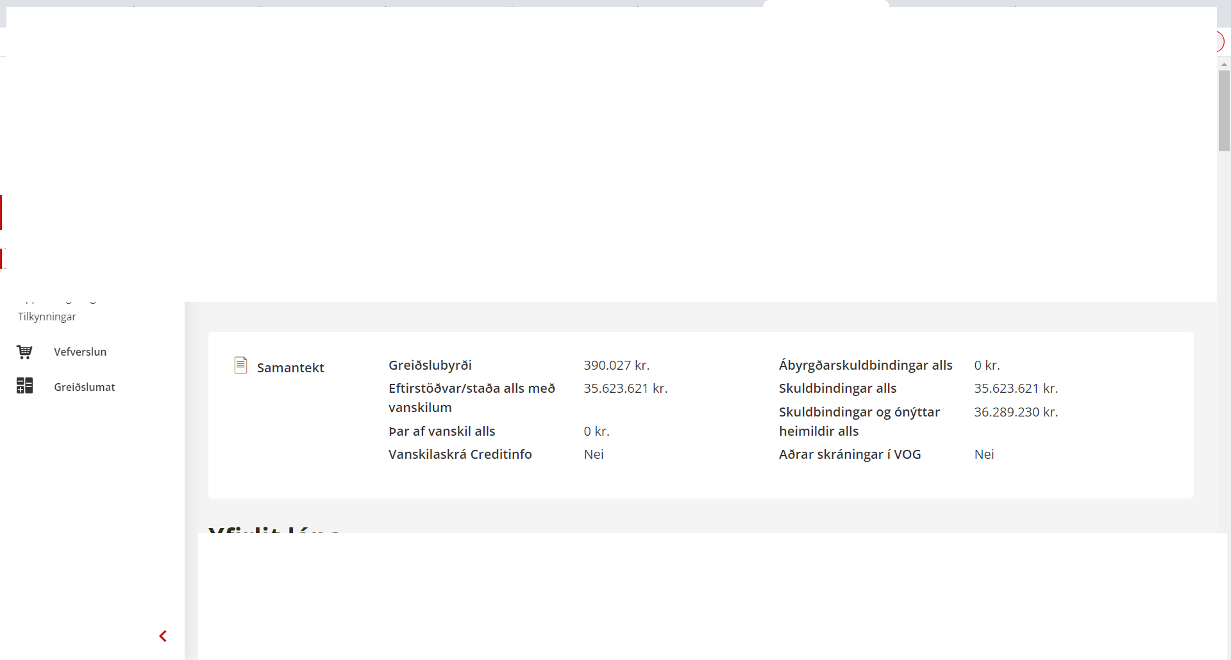Select the Vanskilaskrá Creditinfo label
The image size is (1231, 660).
pyautogui.click(x=460, y=454)
